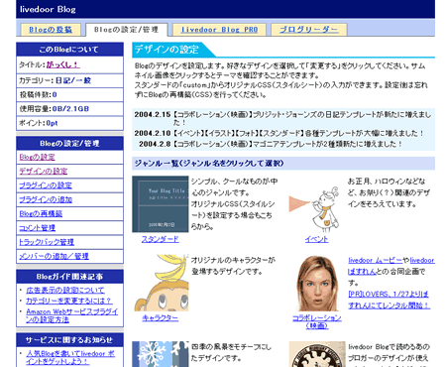Click the 使用容量: 0B/2.1GB row

click(69, 109)
